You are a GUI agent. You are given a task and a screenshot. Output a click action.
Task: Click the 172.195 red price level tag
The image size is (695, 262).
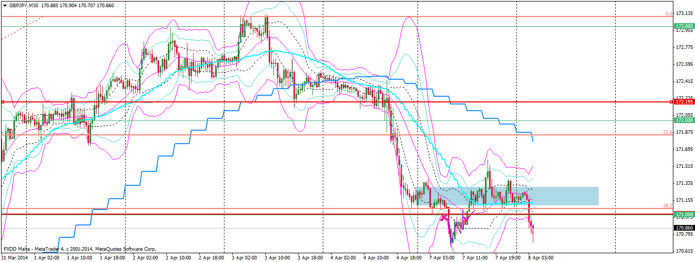pos(683,102)
